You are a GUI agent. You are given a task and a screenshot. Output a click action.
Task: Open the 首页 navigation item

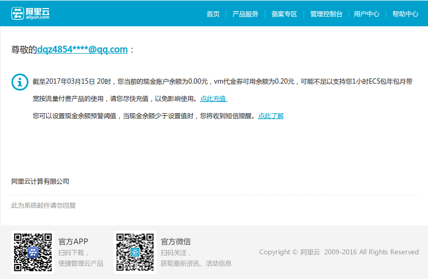[213, 14]
